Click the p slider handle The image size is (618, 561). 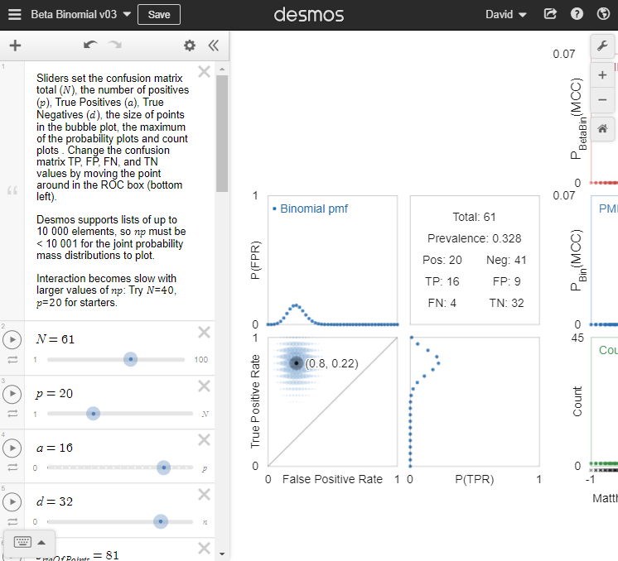pos(94,414)
